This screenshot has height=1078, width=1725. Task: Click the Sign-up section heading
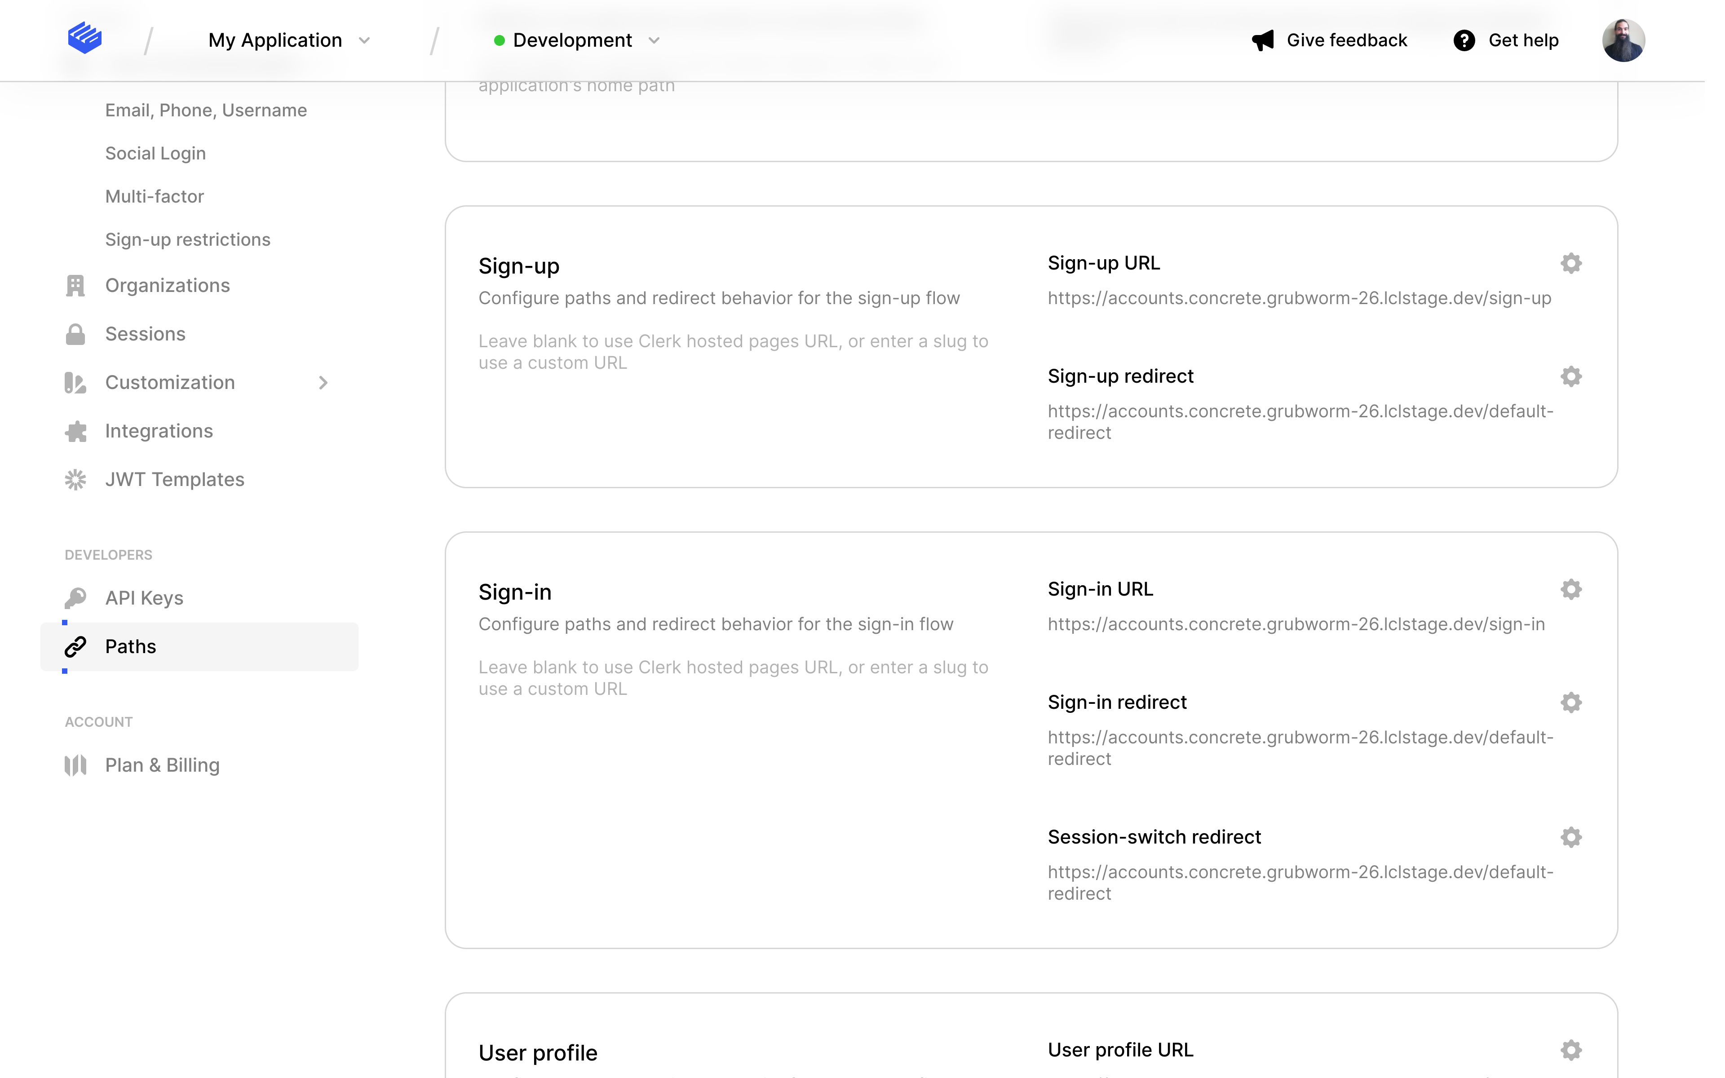point(519,266)
